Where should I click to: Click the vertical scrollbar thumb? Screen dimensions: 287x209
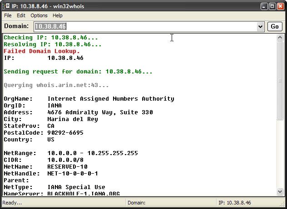pyautogui.click(x=280, y=81)
